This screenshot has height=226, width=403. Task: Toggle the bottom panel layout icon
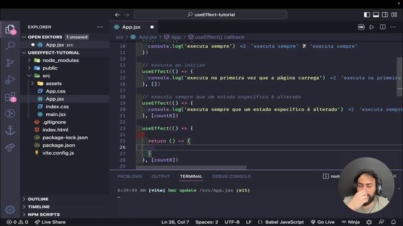(376, 14)
